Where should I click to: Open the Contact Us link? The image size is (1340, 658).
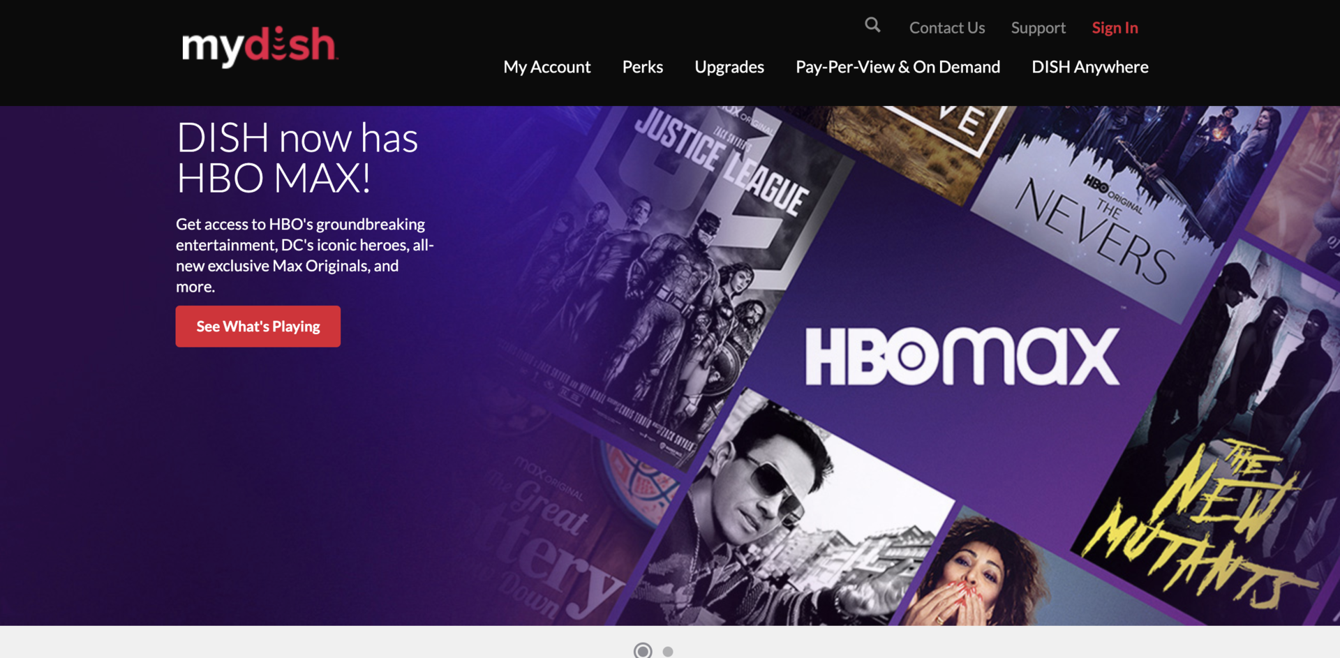[x=946, y=28]
